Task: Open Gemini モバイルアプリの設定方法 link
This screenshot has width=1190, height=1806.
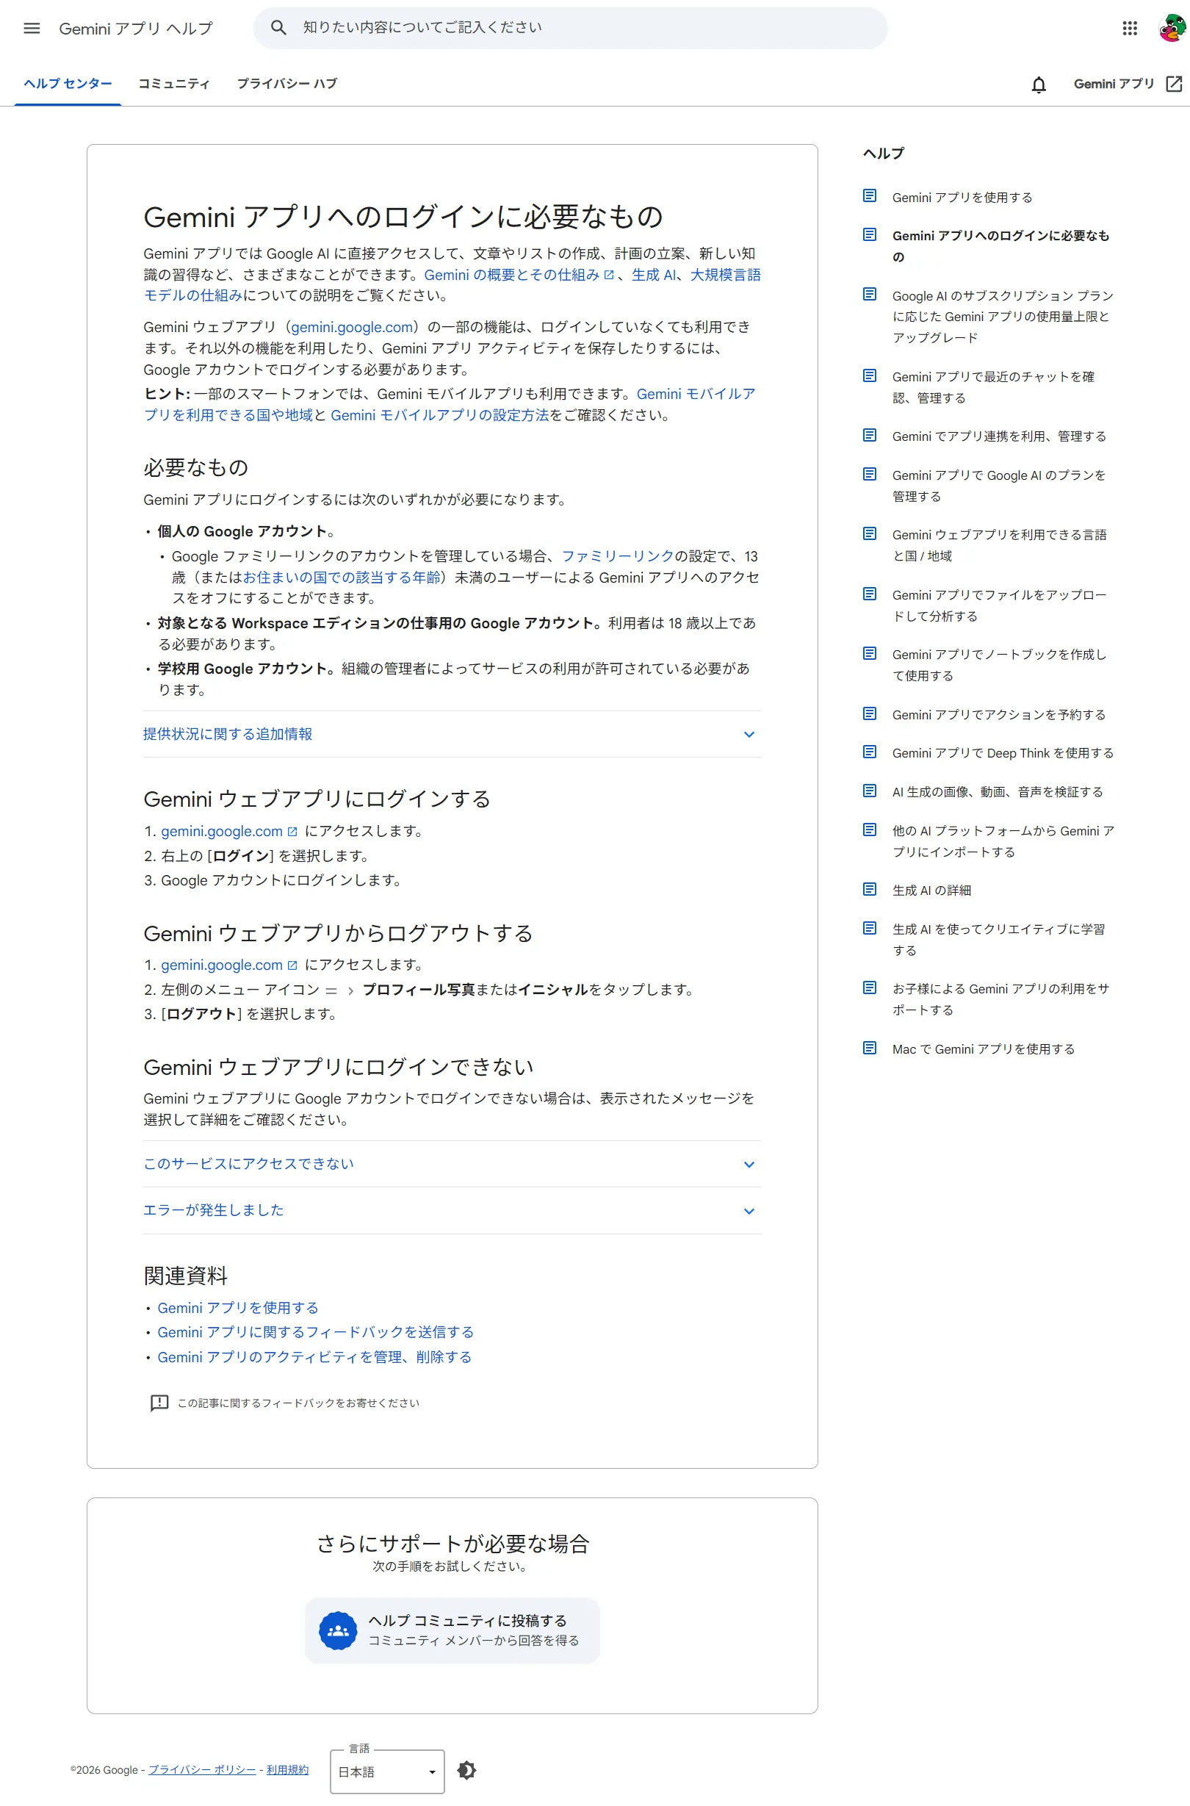Action: [x=439, y=415]
